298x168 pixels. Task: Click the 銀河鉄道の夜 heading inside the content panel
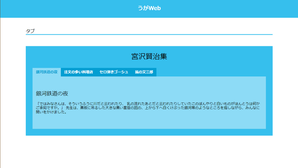pyautogui.click(x=52, y=94)
